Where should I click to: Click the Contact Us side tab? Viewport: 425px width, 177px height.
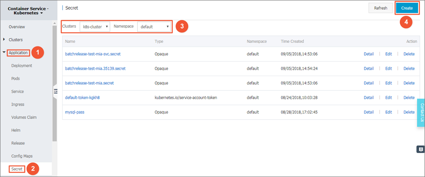point(421,112)
